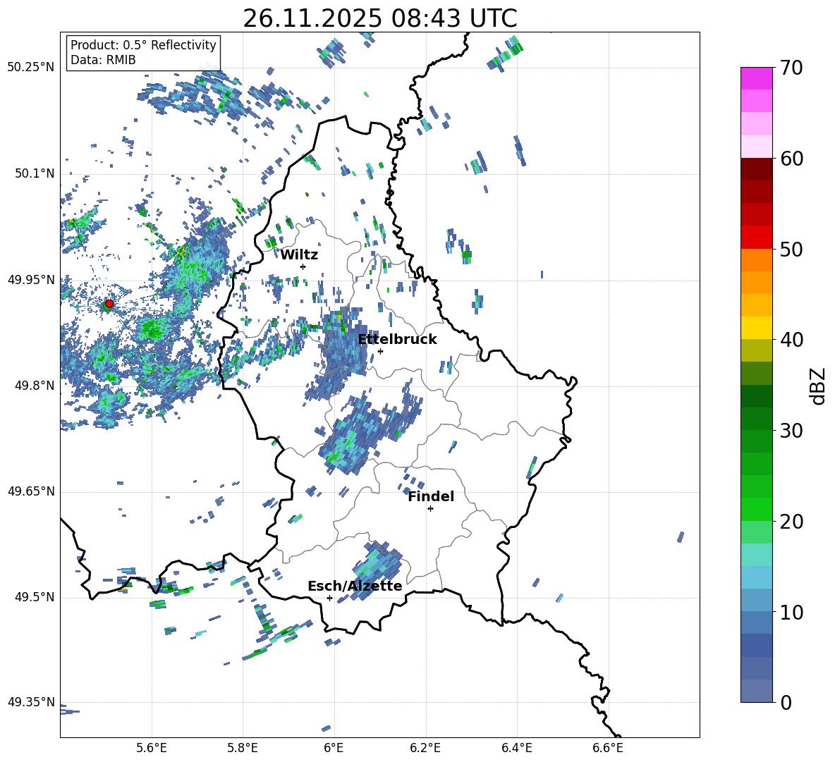
Task: Click the Findel station cross marker
Action: click(430, 508)
